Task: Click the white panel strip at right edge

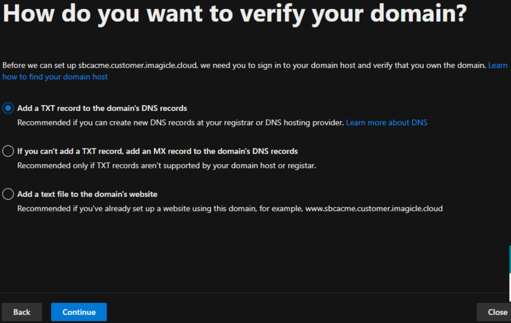Action: tap(509, 287)
